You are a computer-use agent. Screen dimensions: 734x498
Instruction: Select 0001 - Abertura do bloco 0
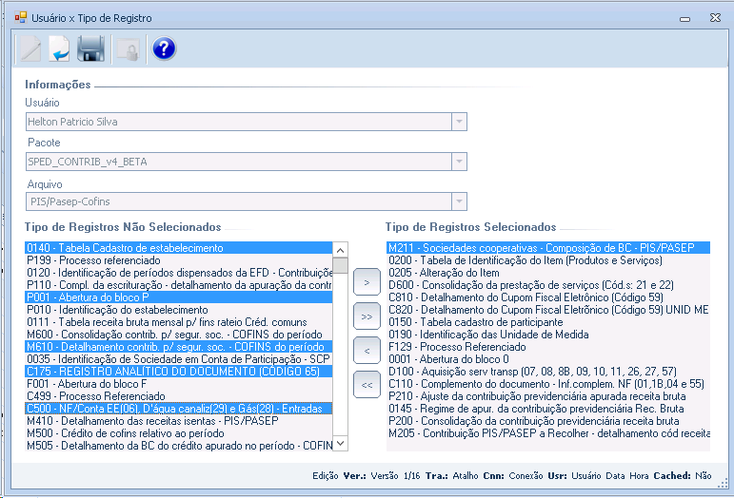548,359
